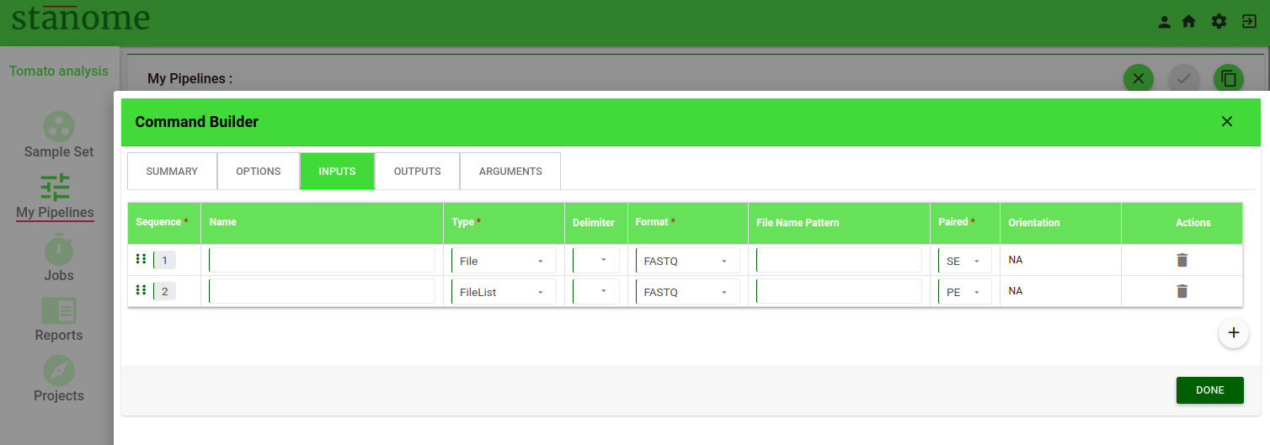Open Delimiter dropdown in row 1
Image resolution: width=1270 pixels, height=445 pixels.
point(596,260)
